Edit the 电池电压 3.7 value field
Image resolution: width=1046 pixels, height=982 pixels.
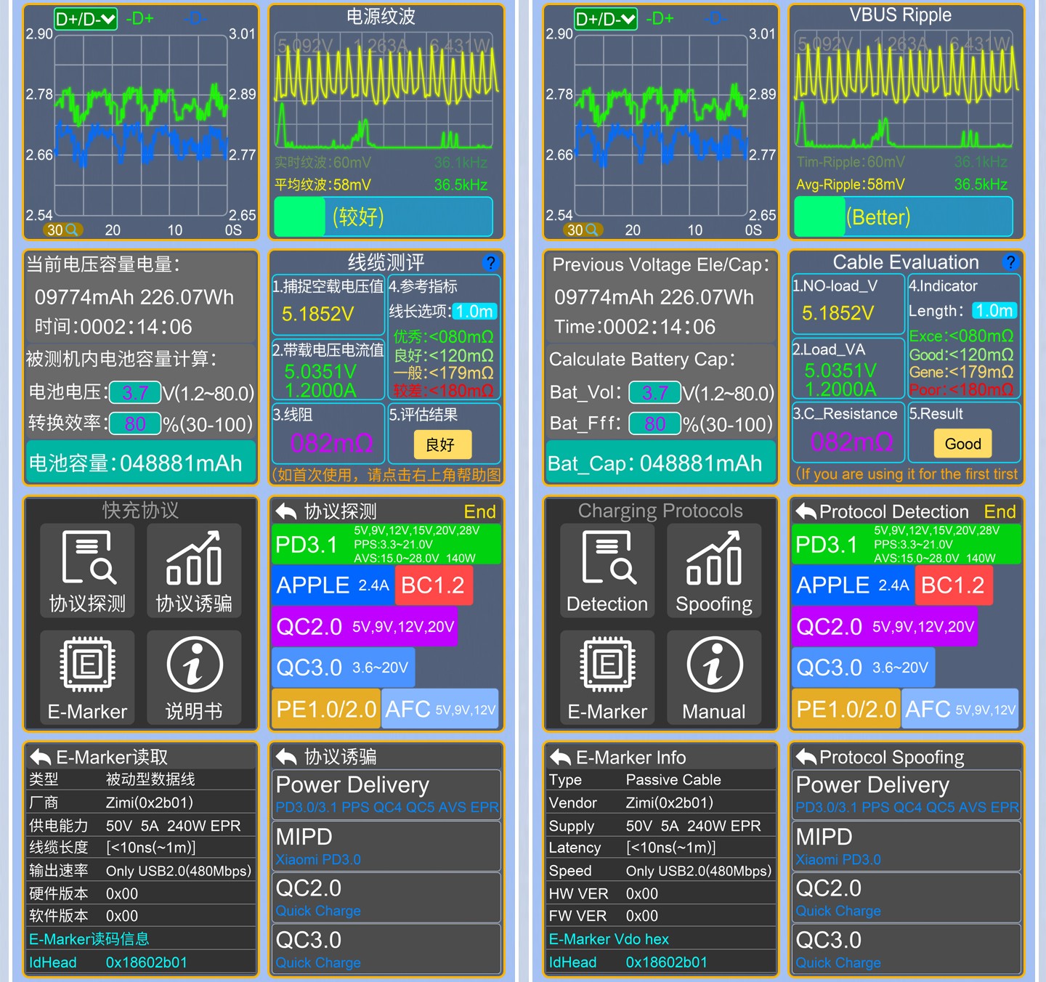(x=134, y=393)
